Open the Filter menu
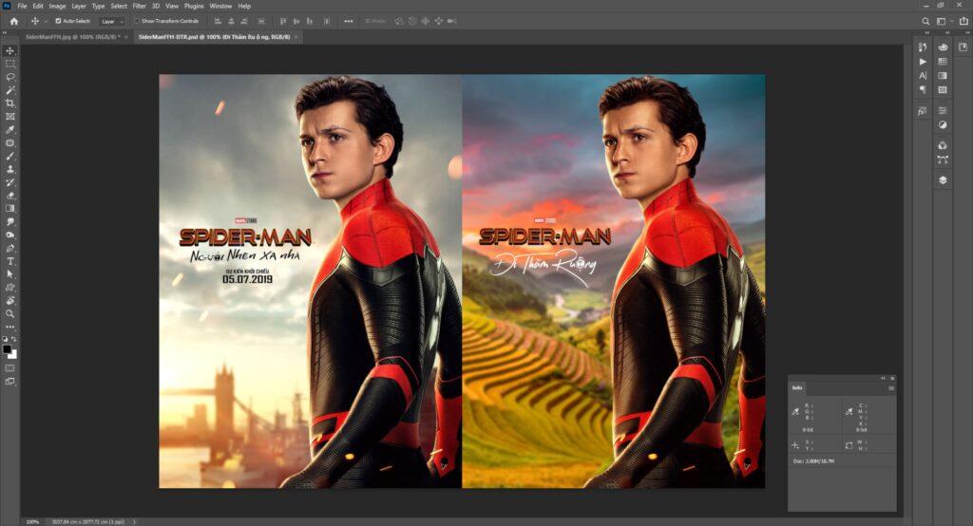This screenshot has height=526, width=973. coord(139,6)
